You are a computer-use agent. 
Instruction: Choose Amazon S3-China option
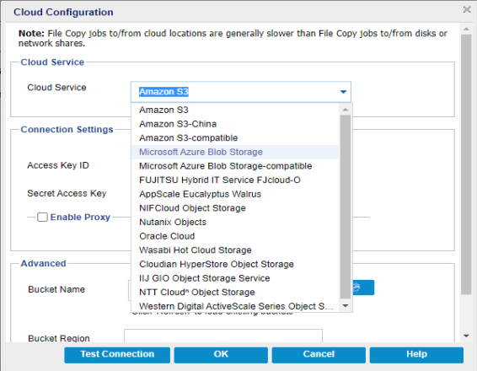coord(235,124)
